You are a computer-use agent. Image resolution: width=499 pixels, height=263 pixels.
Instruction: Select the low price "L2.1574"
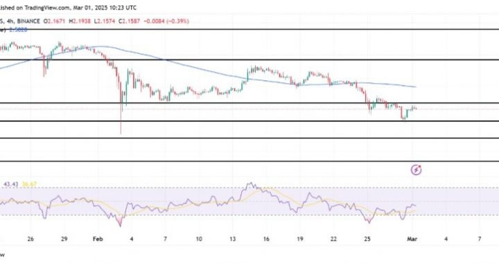tap(105, 21)
